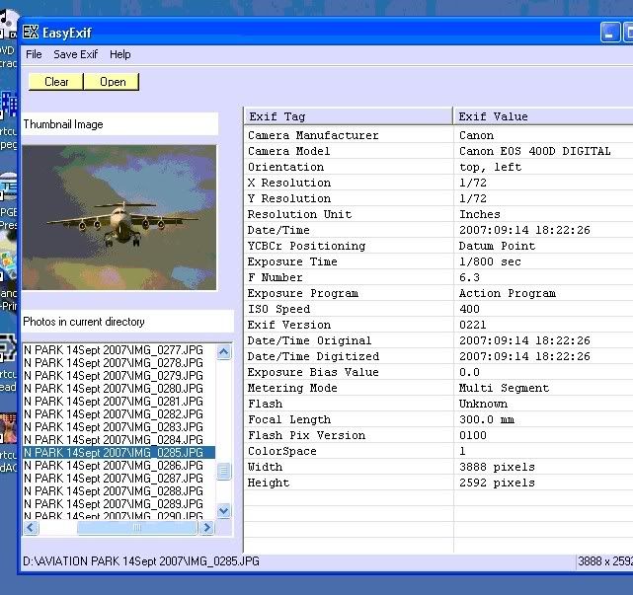Screen dimensions: 633x595
Task: Click the airplane thumbnail image
Action: pyautogui.click(x=119, y=218)
